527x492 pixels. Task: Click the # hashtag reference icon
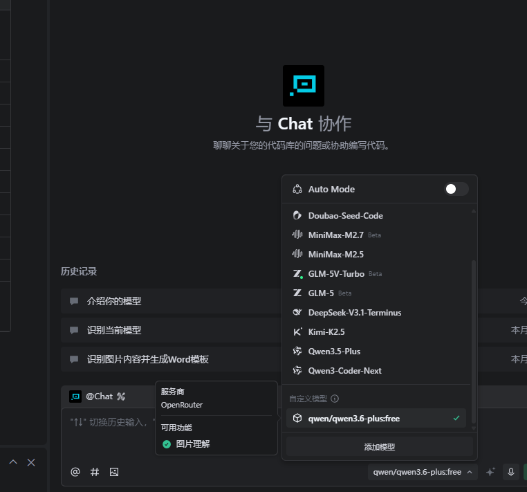95,472
